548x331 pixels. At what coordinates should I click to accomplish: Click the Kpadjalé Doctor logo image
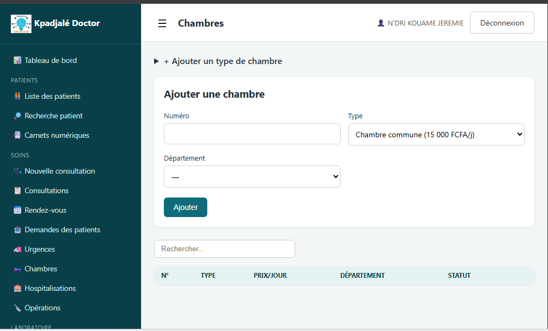21,24
